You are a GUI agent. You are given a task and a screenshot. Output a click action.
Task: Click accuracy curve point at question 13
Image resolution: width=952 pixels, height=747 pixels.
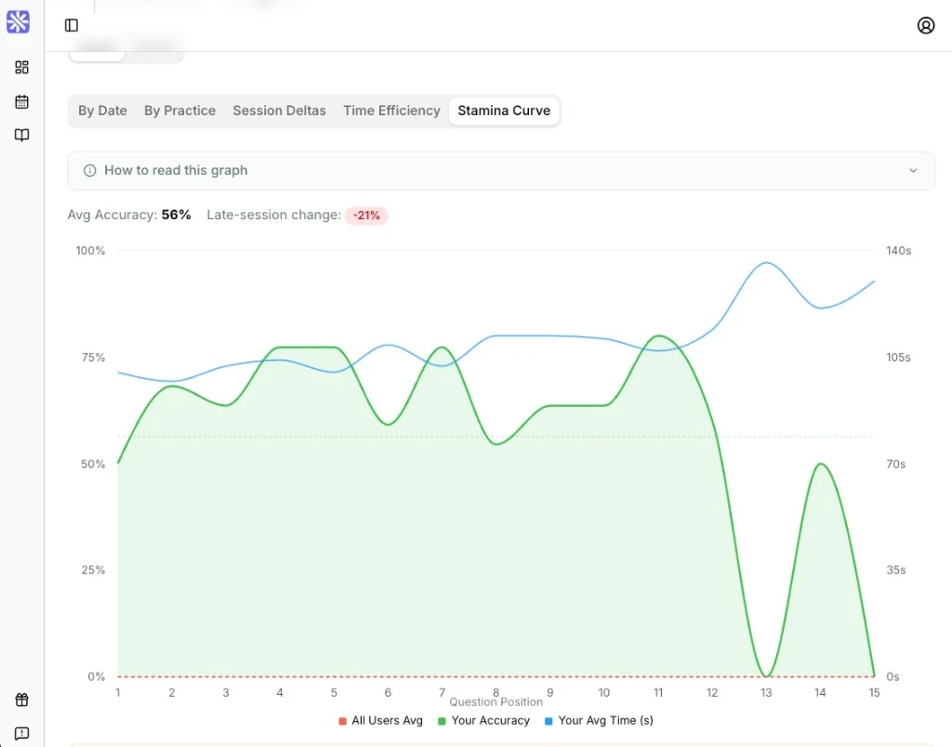(766, 676)
